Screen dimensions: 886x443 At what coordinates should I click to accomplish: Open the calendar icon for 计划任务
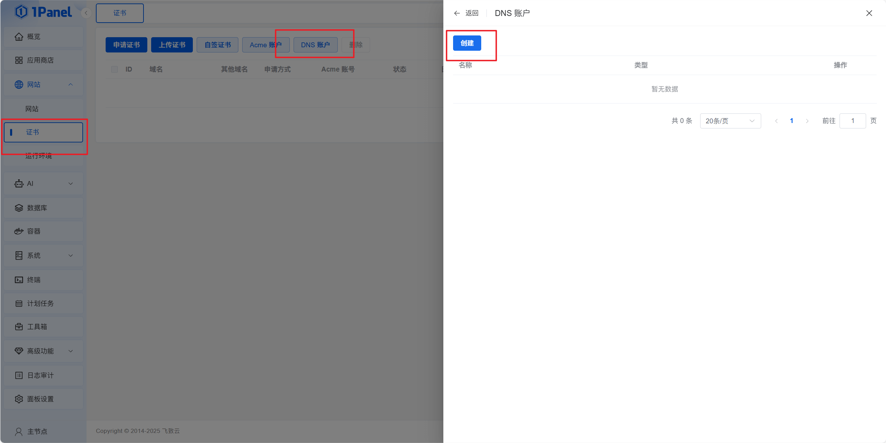pos(19,304)
